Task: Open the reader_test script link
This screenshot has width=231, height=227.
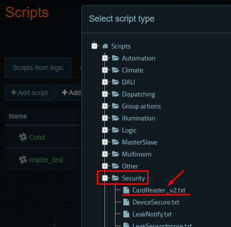Action: pyautogui.click(x=46, y=160)
